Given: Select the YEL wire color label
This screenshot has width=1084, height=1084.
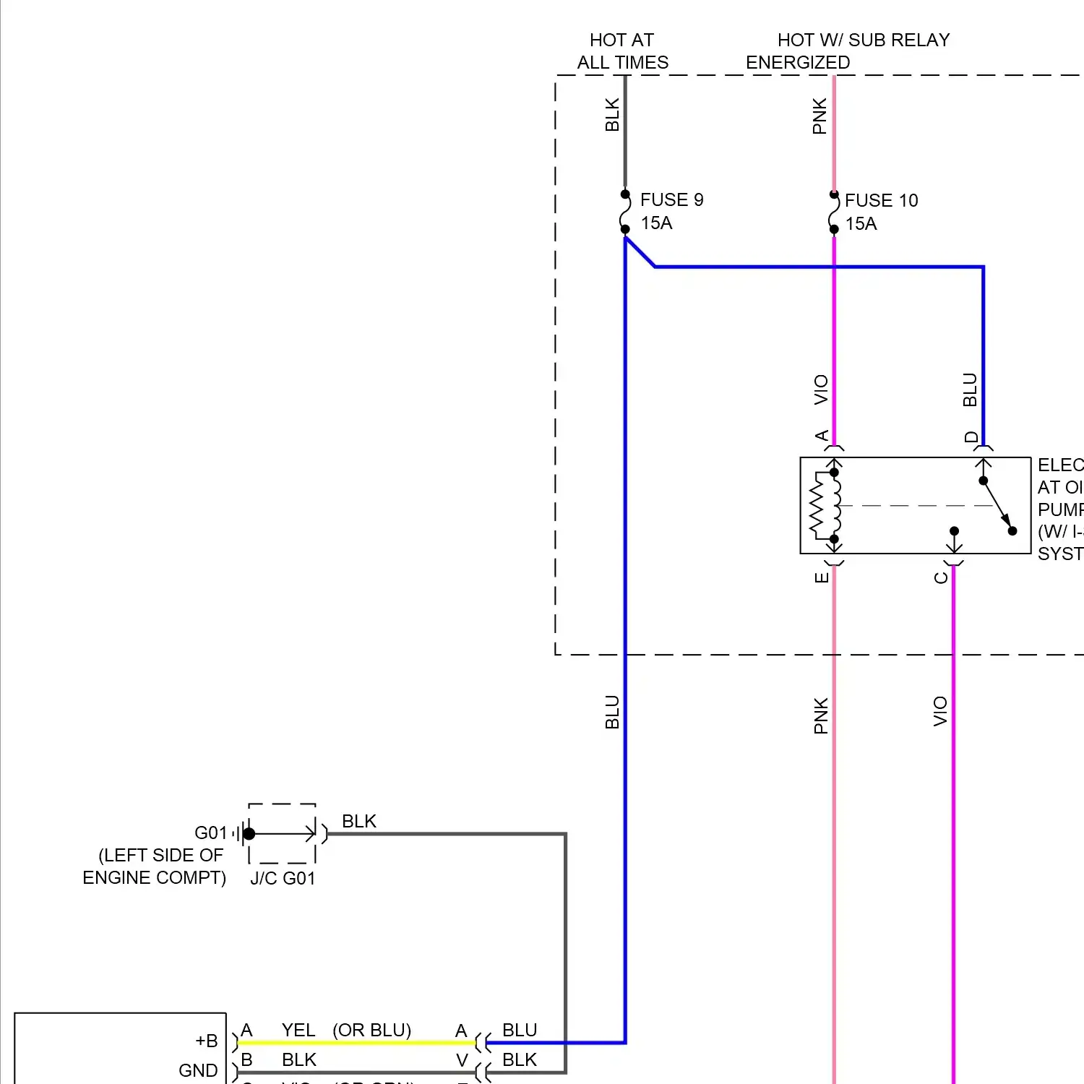Looking at the screenshot, I should click(x=298, y=1030).
